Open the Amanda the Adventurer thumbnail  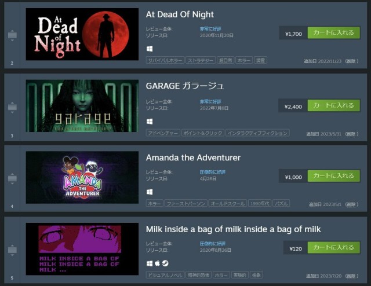coord(82,178)
